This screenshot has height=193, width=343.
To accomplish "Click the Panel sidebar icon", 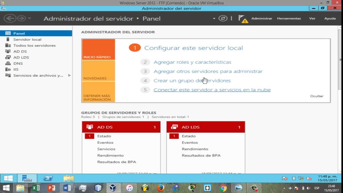I will click(8, 34).
